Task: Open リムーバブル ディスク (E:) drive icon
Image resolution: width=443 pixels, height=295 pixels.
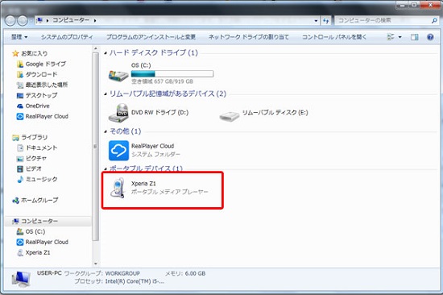Action: pos(230,116)
